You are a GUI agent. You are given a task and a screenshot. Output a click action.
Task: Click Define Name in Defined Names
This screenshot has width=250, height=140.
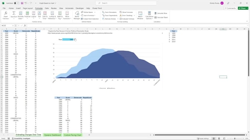click(87, 12)
